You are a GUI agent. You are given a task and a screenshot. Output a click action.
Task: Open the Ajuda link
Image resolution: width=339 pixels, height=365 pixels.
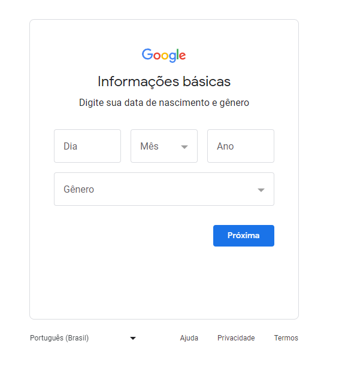(189, 337)
